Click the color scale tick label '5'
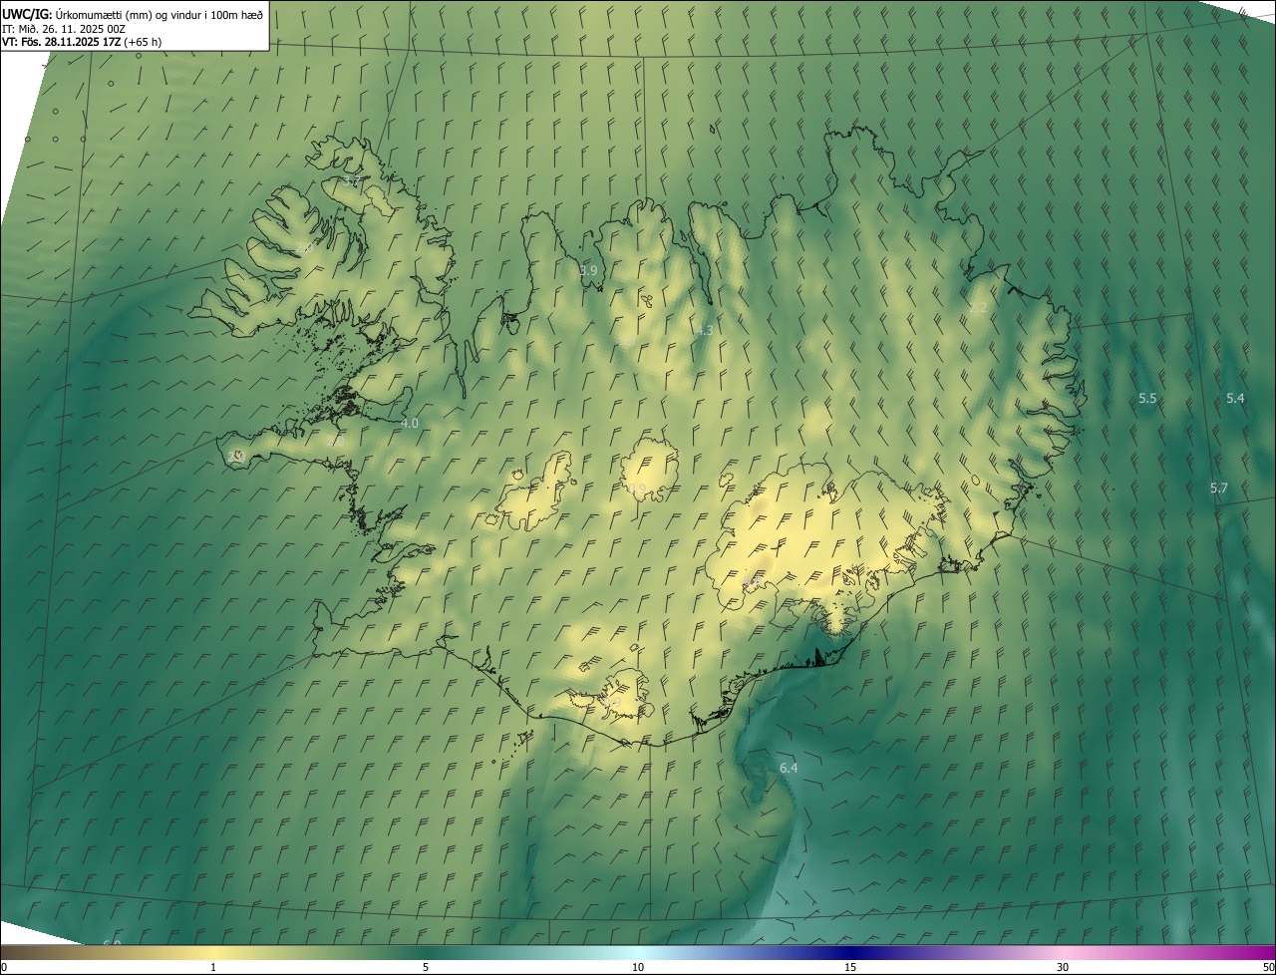This screenshot has width=1276, height=975. tap(426, 967)
